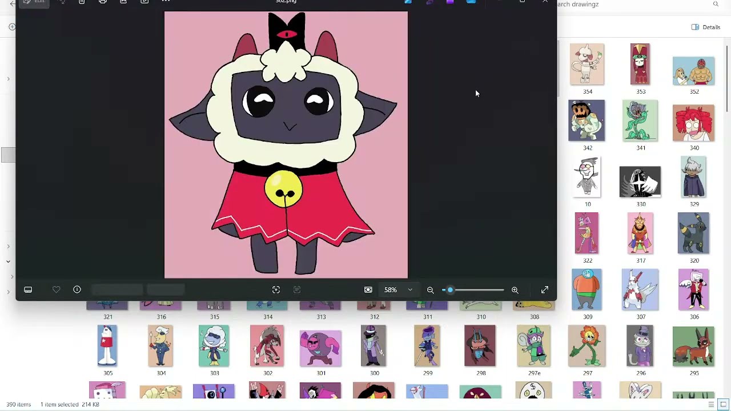Screen dimensions: 731x411
Task: Click the file name label 314
Action: click(268, 317)
